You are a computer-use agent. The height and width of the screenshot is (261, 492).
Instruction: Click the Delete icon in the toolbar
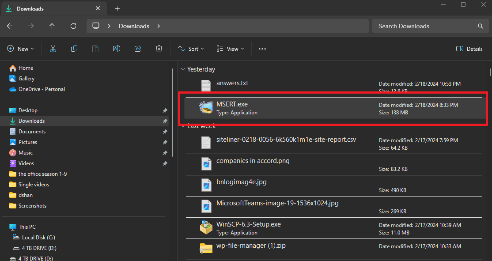point(159,49)
